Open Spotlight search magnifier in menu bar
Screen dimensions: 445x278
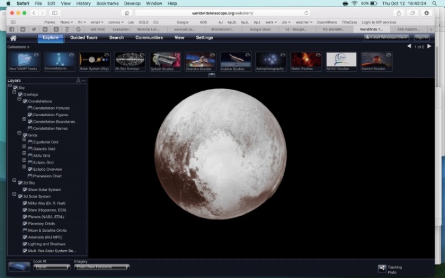click(434, 3)
